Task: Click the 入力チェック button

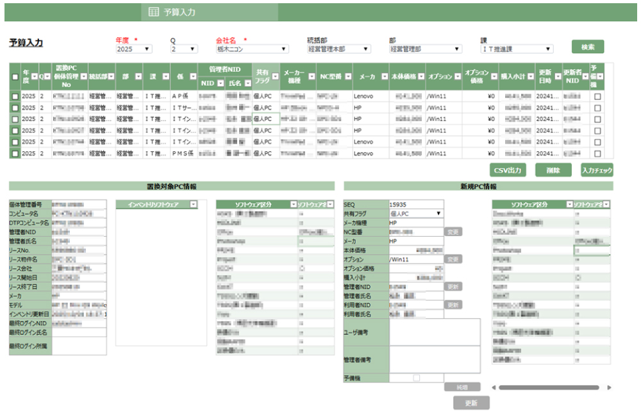Action: point(597,170)
